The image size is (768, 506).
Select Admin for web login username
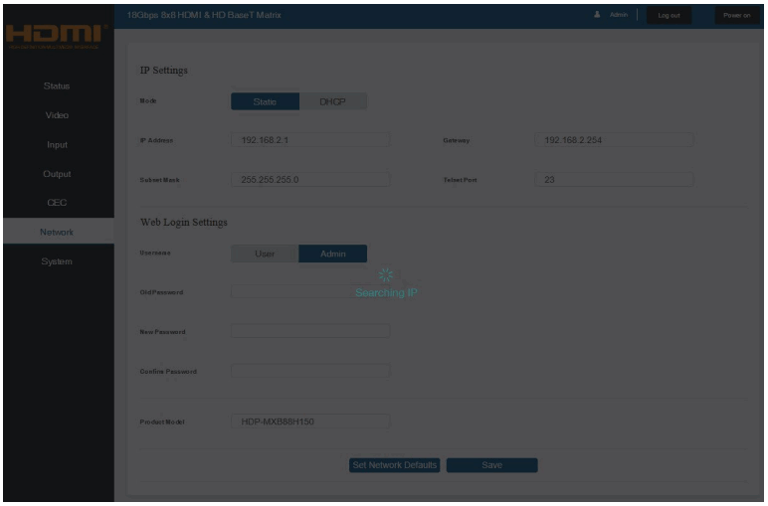pyautogui.click(x=333, y=253)
